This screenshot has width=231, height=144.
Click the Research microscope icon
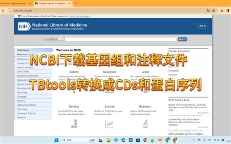[x=145, y=124]
